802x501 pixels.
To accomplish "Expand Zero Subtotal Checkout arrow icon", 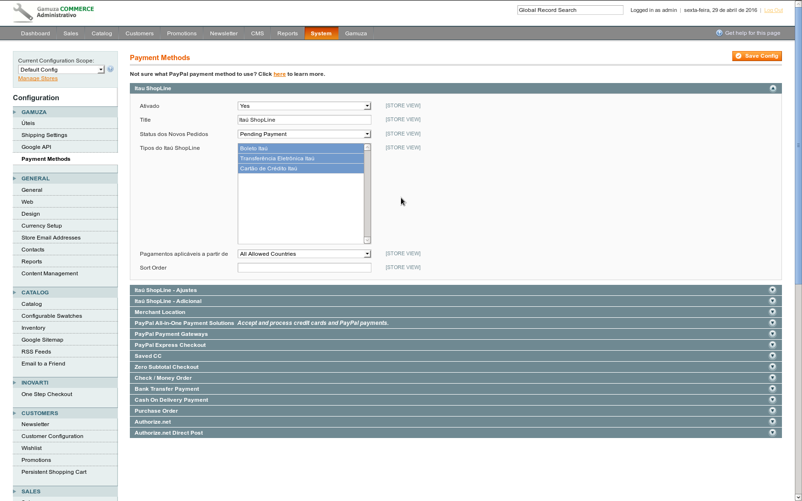I will point(772,367).
